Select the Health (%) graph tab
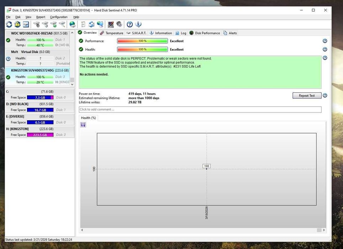 pos(88,118)
